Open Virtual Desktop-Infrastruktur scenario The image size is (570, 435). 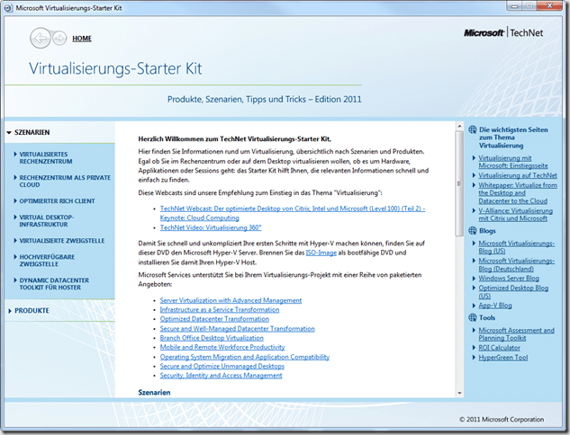click(x=47, y=221)
